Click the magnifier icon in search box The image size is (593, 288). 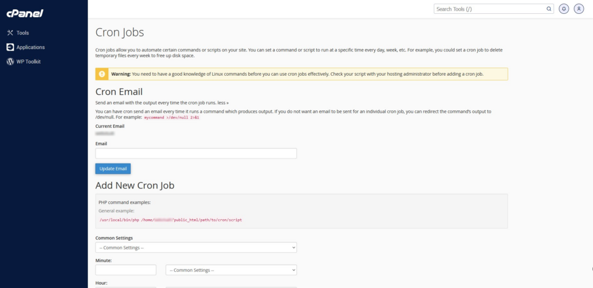(549, 9)
